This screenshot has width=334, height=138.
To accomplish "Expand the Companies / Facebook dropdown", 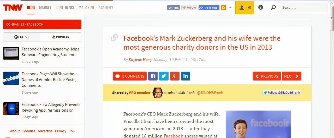I will [x=42, y=24].
